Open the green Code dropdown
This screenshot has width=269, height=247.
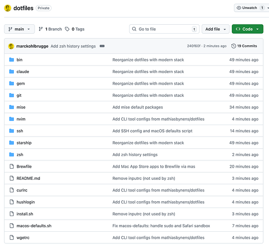(247, 29)
